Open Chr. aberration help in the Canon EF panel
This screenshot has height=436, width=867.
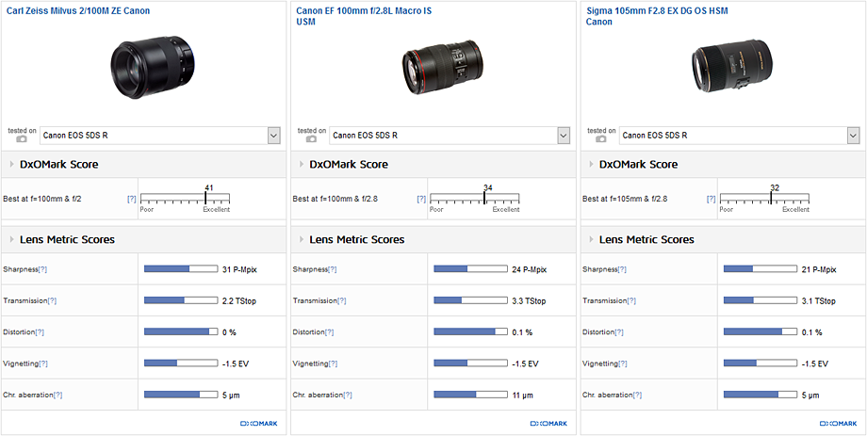pyautogui.click(x=347, y=396)
